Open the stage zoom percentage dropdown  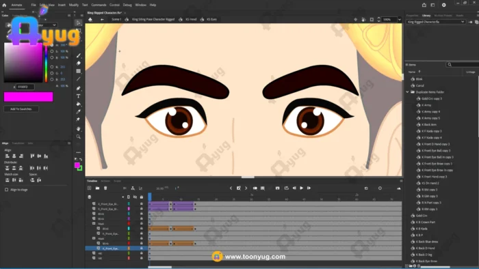pos(399,20)
